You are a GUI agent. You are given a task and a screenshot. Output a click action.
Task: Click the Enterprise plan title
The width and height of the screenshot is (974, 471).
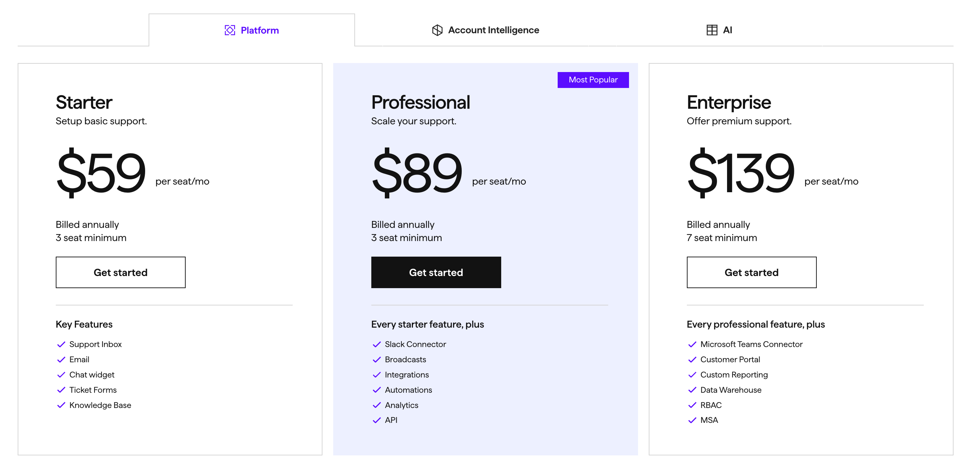click(728, 102)
